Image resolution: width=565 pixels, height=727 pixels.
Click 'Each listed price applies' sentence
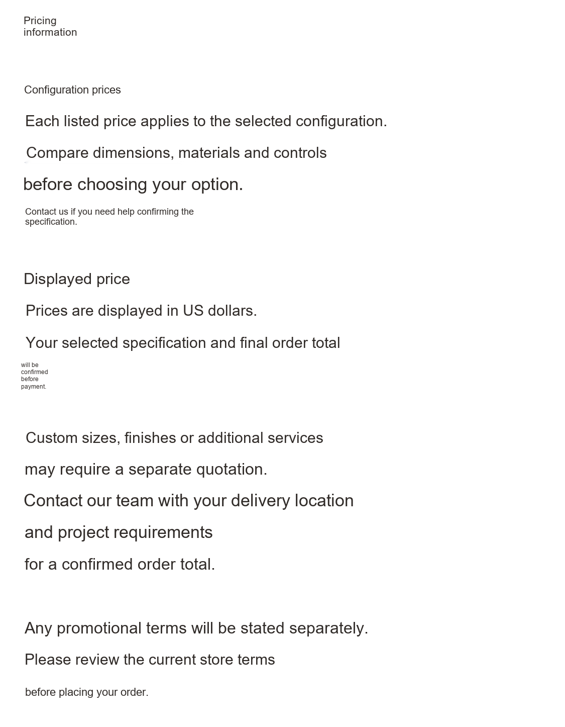coord(206,121)
